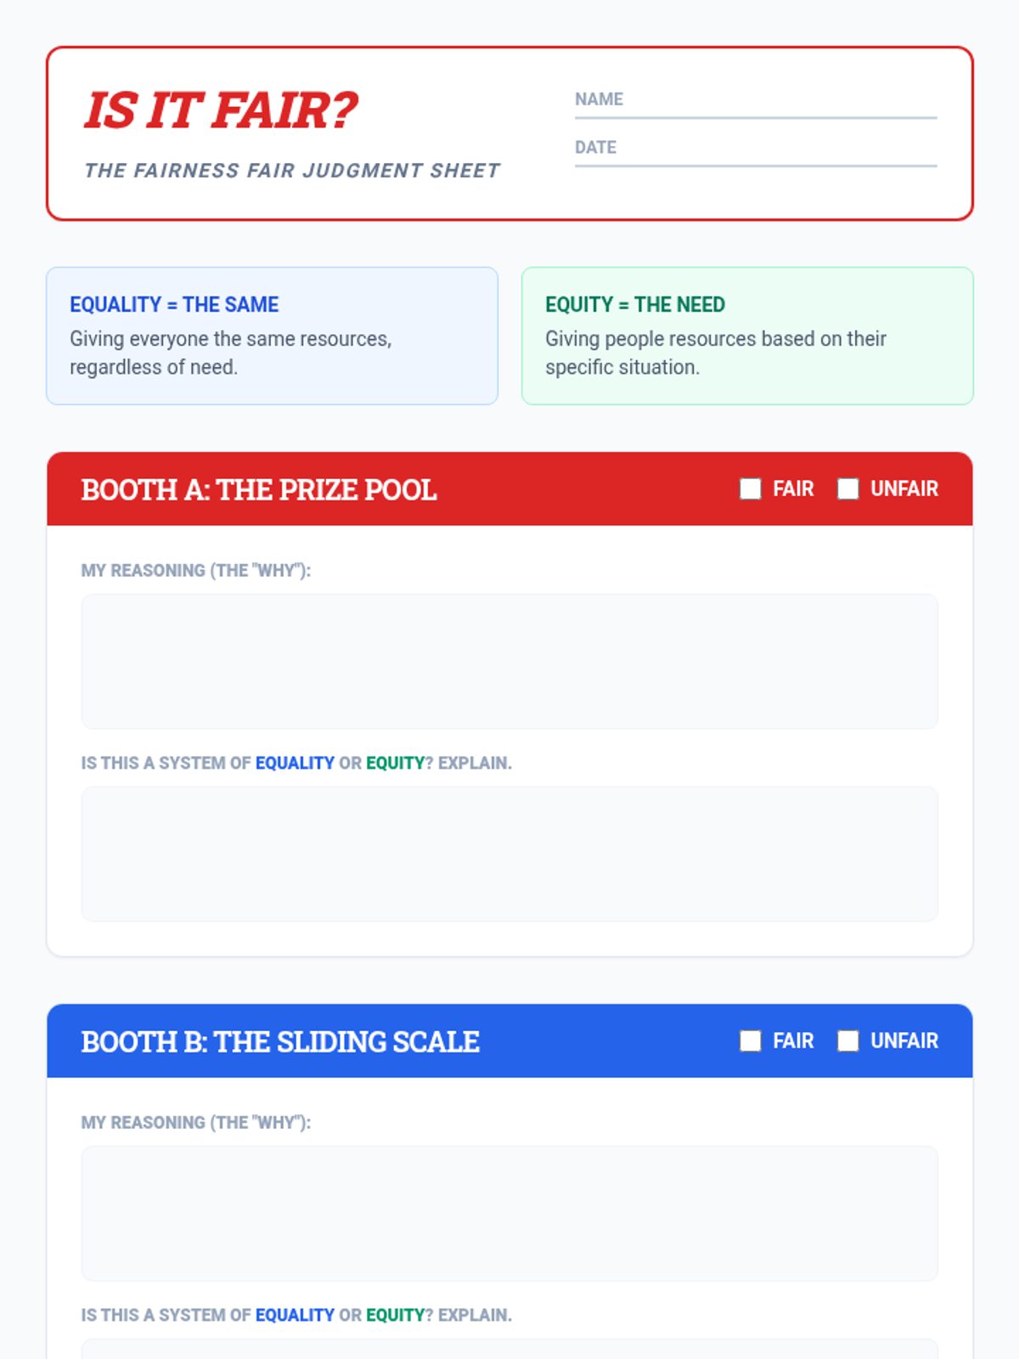Click the Name field line

tap(756, 109)
